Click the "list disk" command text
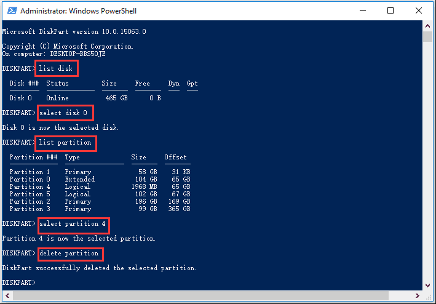 click(57, 68)
